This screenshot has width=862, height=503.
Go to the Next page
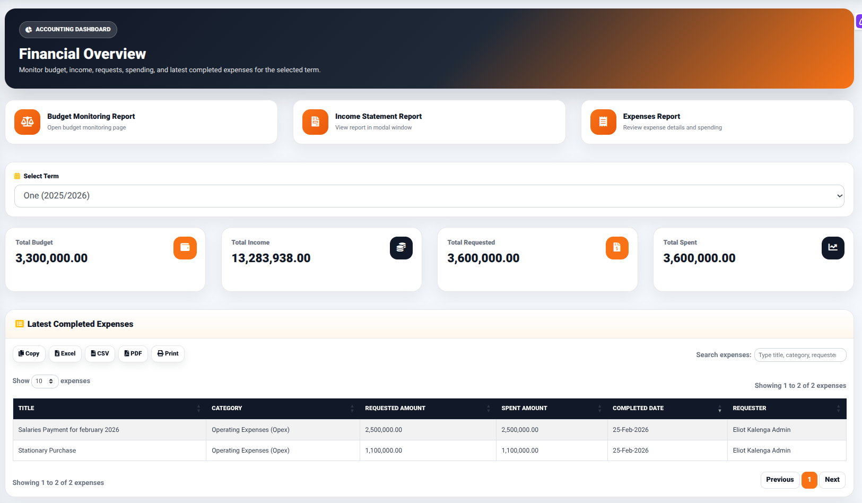pos(832,480)
